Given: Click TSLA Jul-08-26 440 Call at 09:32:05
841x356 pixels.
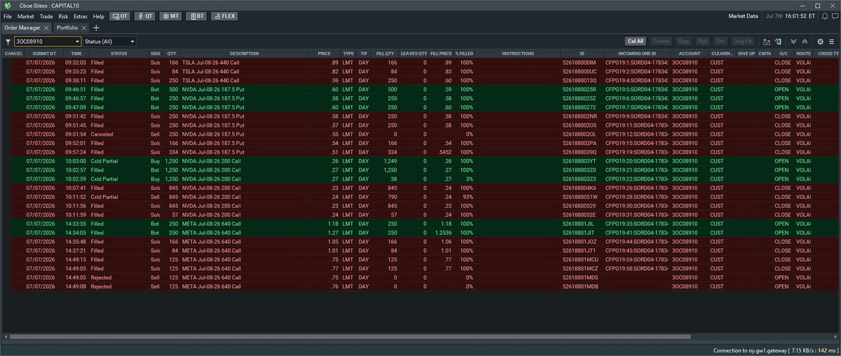Looking at the screenshot, I should (x=212, y=62).
